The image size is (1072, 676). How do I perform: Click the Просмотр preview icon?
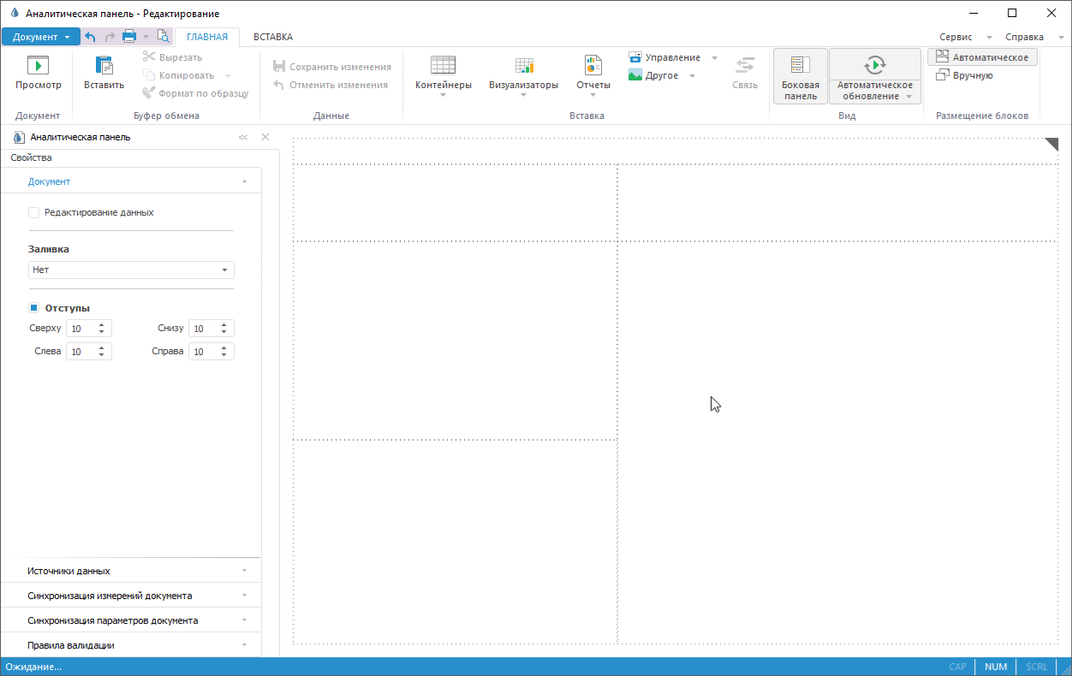[38, 66]
